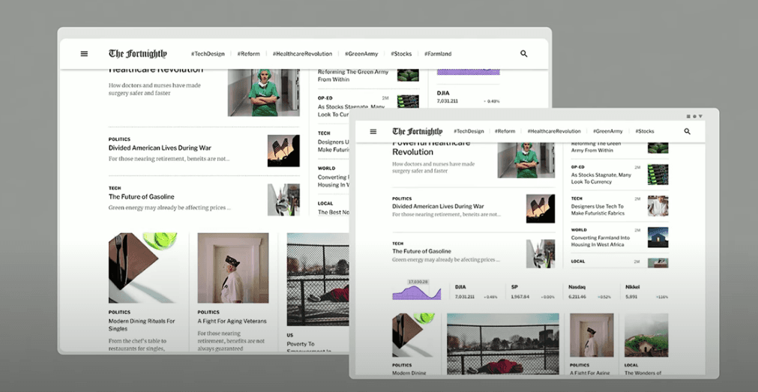758x392 pixels.
Task: Open As Stocks Stagnate article, back window
Action: (x=352, y=111)
